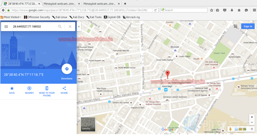Open Firefox hamburger menu
The width and height of the screenshot is (257, 136).
254,10
